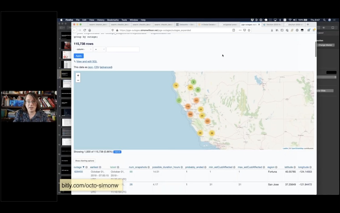This screenshot has height=213, width=340.
Task: Open the advanced export link
Action: tap(106, 67)
